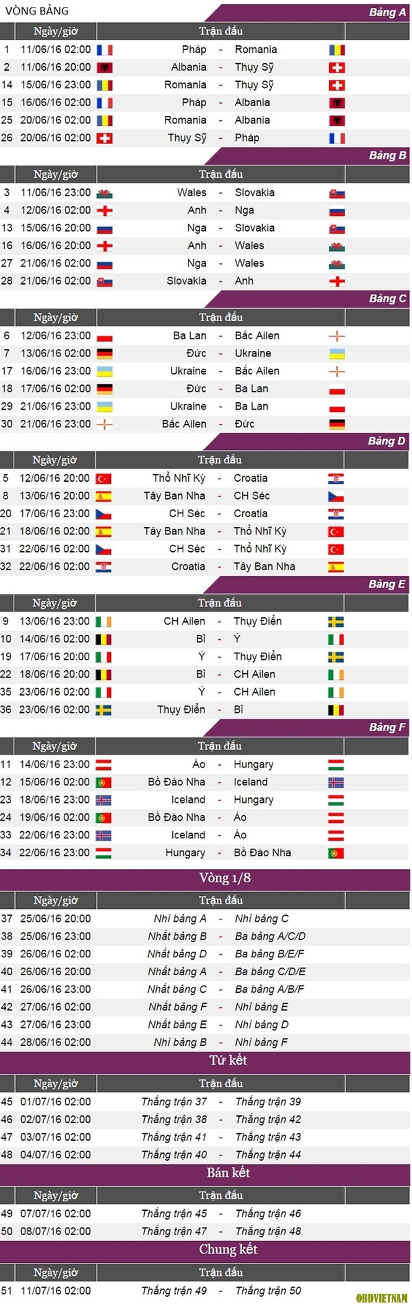Click Turkey flag in match 5 row
This screenshot has height=1305, width=412.
pos(103,479)
